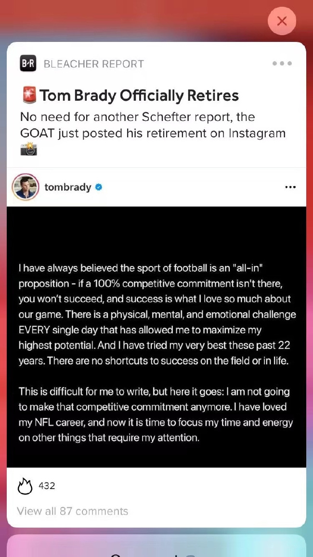Expand the Instagram post's three-dot menu
The width and height of the screenshot is (313, 557).
(290, 187)
